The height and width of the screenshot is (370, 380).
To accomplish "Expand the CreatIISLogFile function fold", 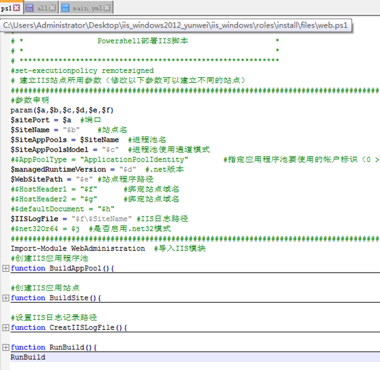I will pyautogui.click(x=6, y=327).
